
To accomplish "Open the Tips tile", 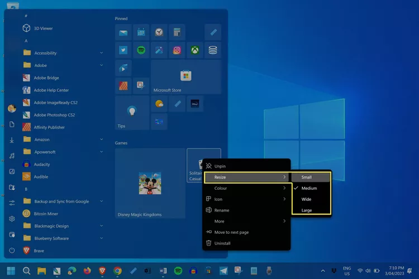I will click(x=132, y=113).
